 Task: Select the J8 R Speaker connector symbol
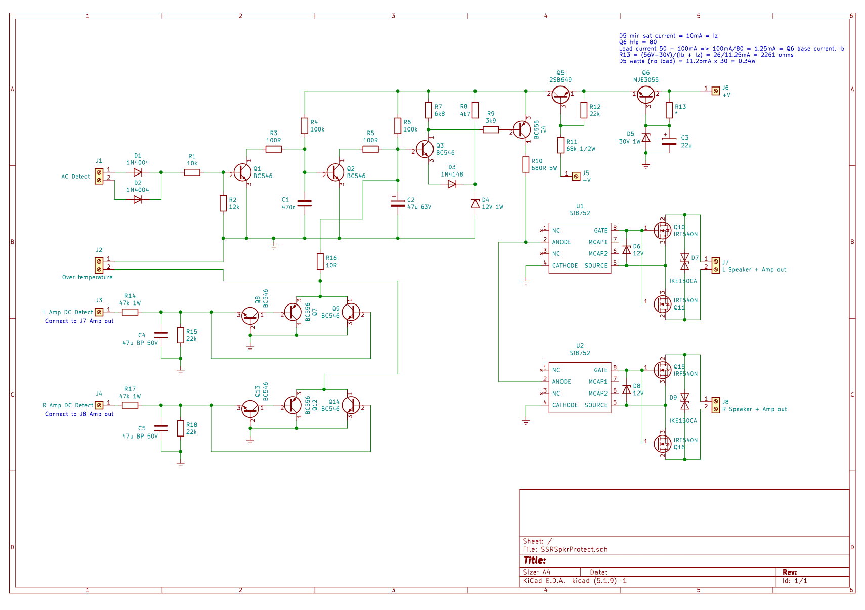(x=715, y=405)
